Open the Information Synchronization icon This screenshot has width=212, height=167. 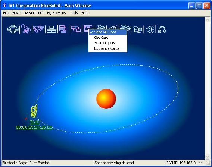[x=76, y=29]
